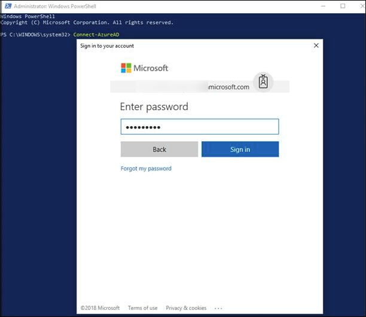Click the Enter password heading
This screenshot has width=366, height=317.
point(154,107)
